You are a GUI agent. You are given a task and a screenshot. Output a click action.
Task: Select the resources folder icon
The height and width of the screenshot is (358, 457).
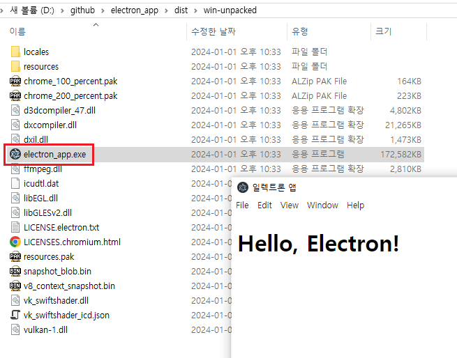tap(15, 66)
